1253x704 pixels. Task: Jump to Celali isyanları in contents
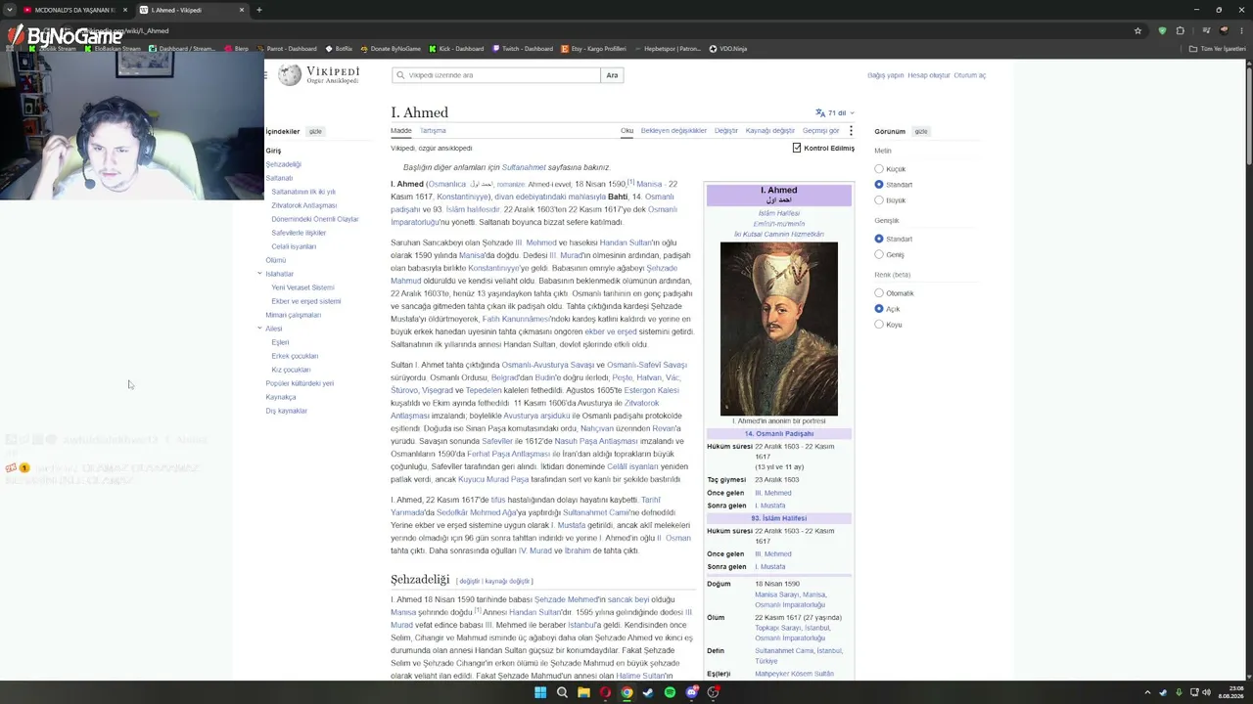tap(294, 246)
